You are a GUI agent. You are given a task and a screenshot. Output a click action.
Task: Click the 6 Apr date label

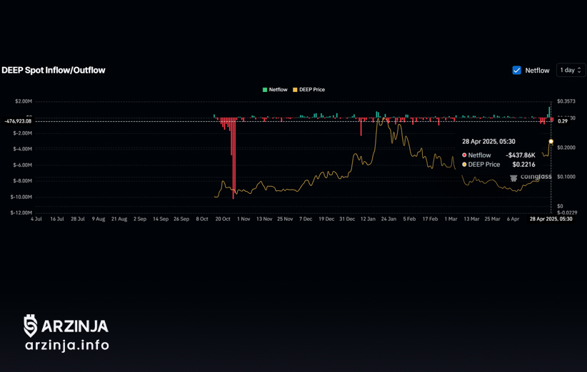click(513, 219)
